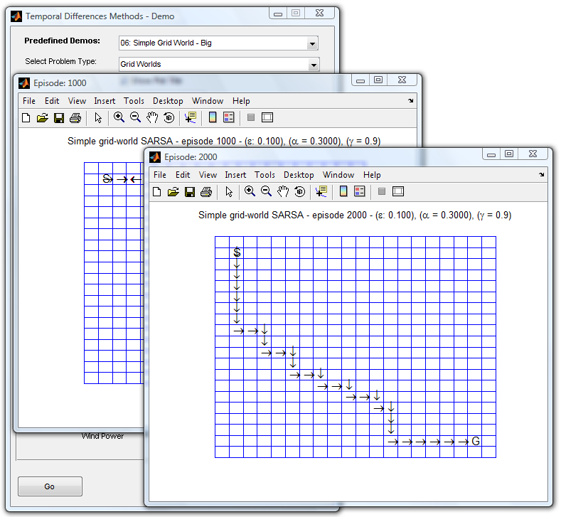Show Plot Tools in Episode 2000 toolbar
This screenshot has height=517, width=561.
click(x=398, y=191)
